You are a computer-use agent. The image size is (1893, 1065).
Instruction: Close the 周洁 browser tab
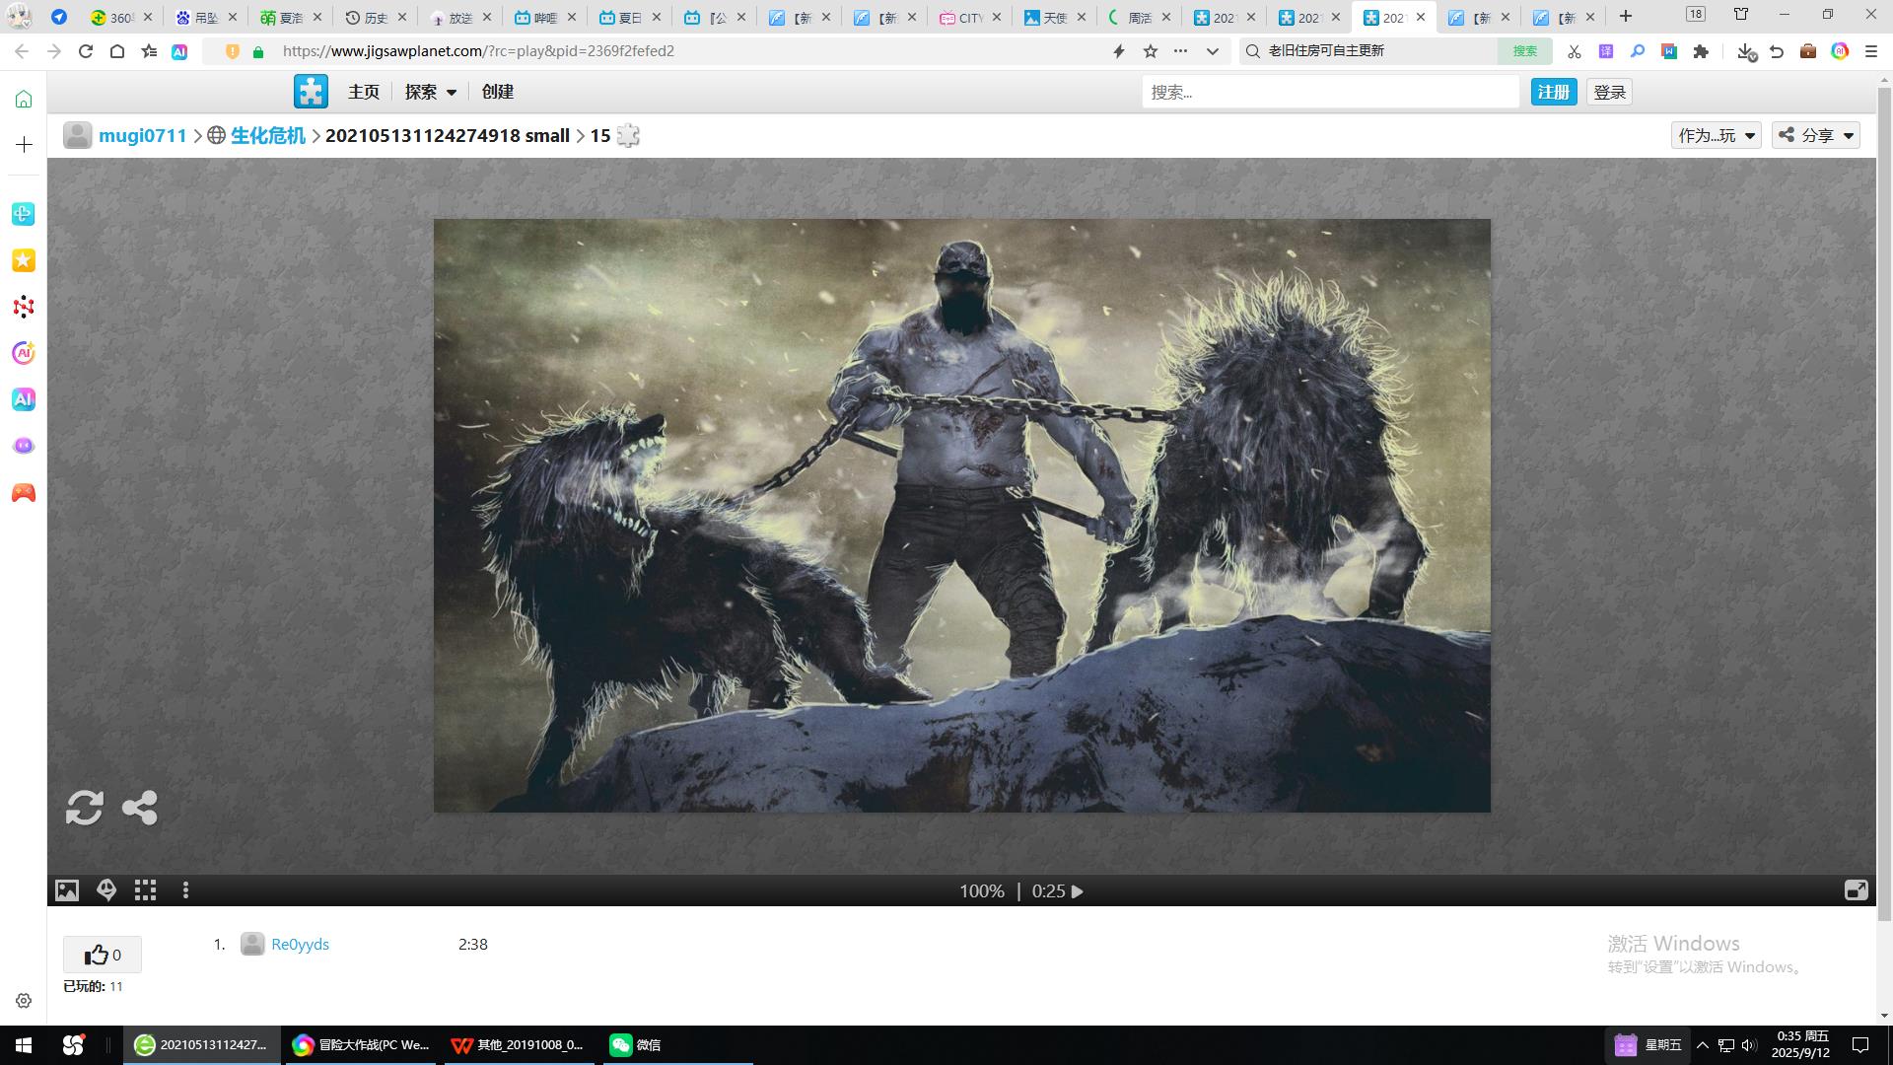click(1166, 18)
